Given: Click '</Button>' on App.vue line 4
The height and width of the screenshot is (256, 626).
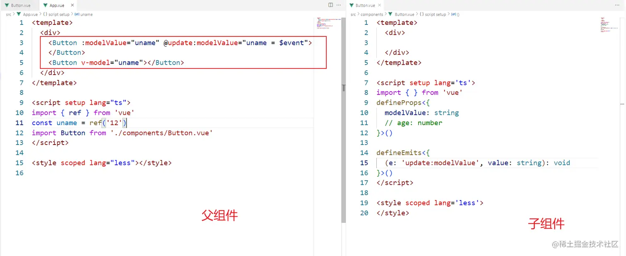Looking at the screenshot, I should click(67, 53).
